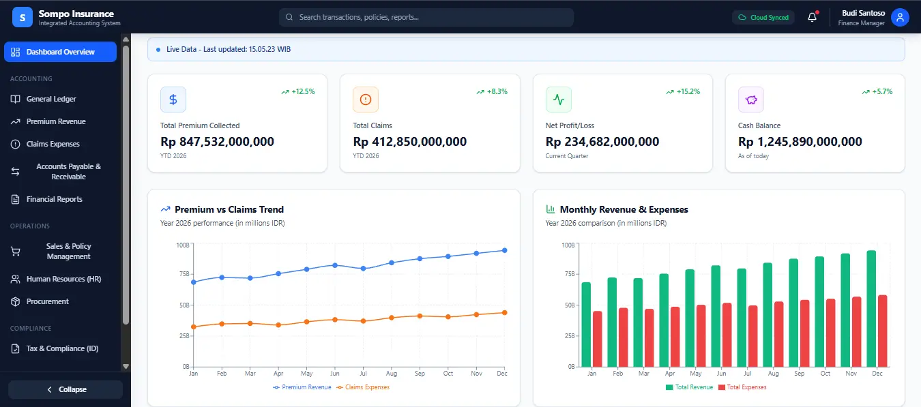Click the Cloud Synced status badge
921x407 pixels.
point(763,17)
